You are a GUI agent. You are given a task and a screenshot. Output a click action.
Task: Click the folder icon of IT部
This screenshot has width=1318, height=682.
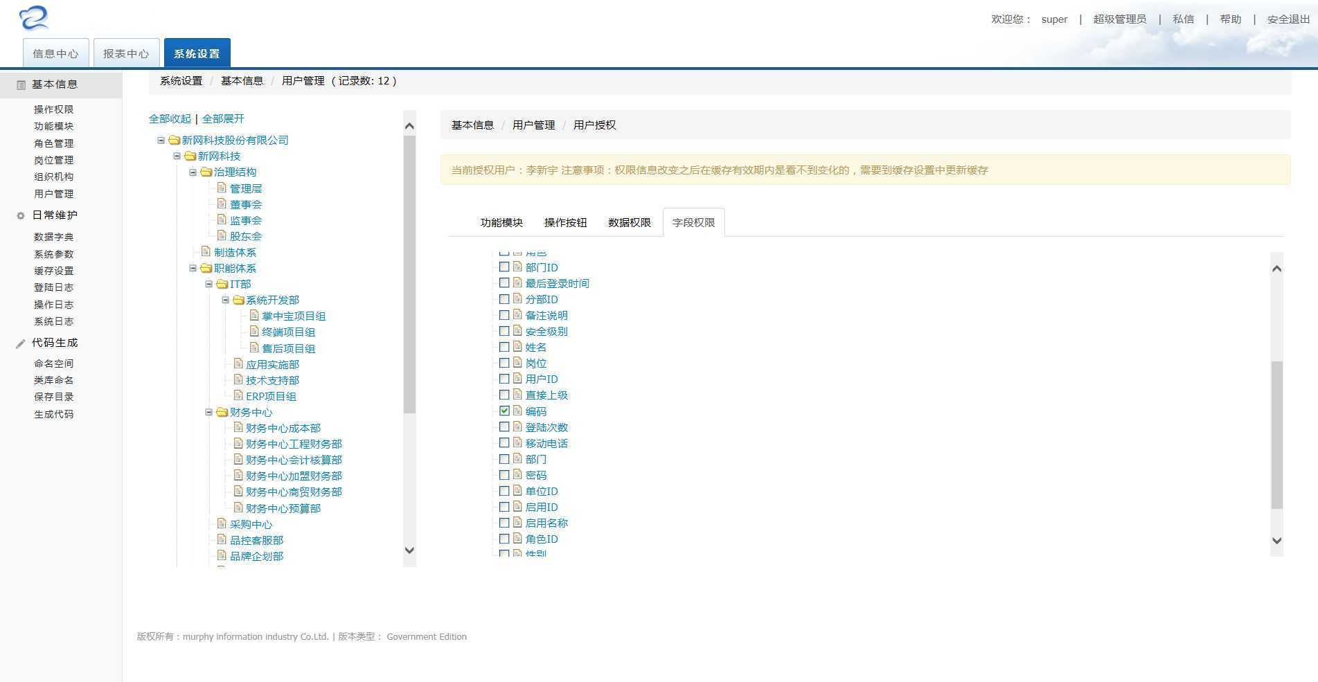click(222, 284)
